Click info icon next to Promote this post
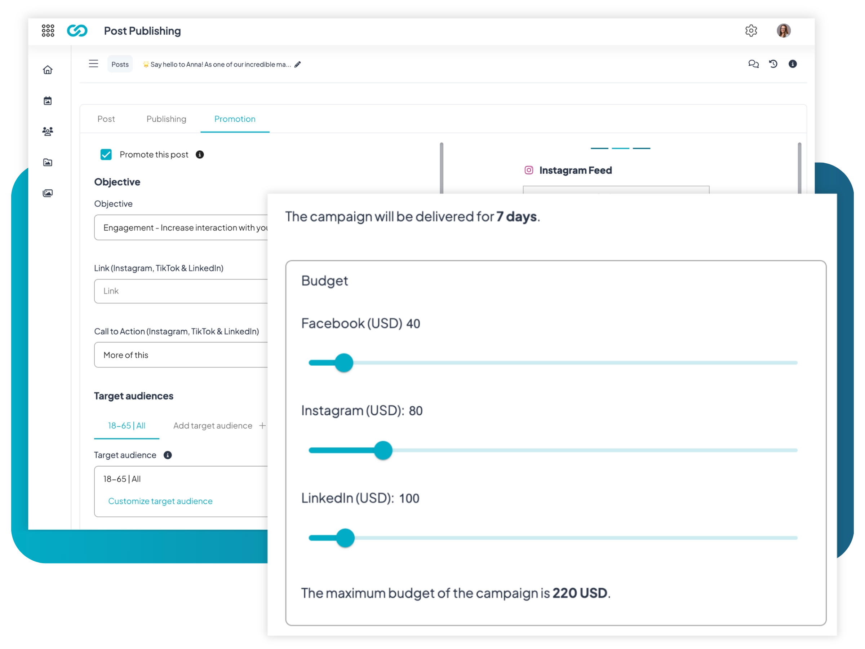Screen dimensions: 865x649 pos(200,155)
